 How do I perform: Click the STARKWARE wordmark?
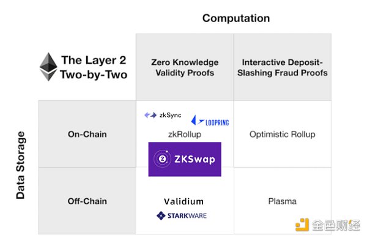click(187, 215)
